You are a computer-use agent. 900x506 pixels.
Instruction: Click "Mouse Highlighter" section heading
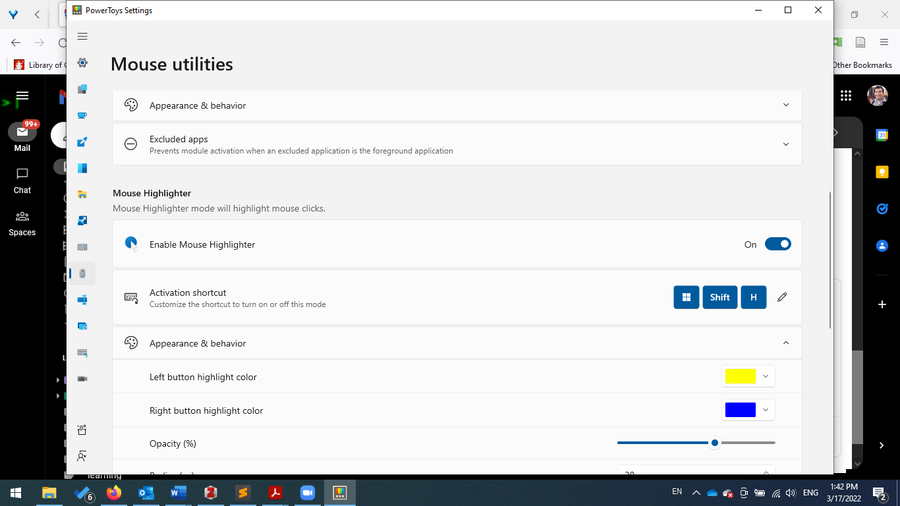(152, 193)
